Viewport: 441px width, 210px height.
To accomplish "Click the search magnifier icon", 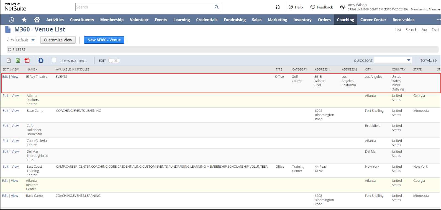I will pyautogui.click(x=217, y=7).
